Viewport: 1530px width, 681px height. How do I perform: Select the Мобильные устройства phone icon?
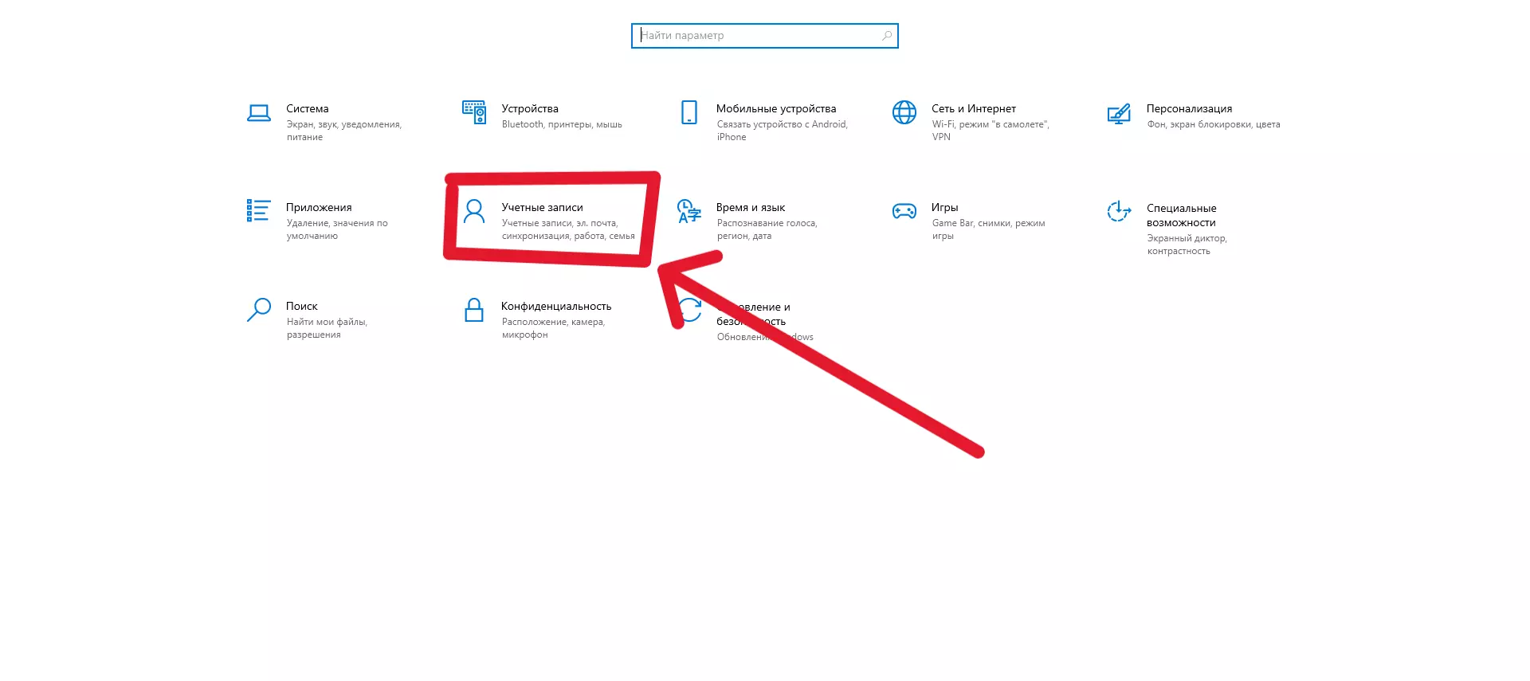[x=689, y=112]
